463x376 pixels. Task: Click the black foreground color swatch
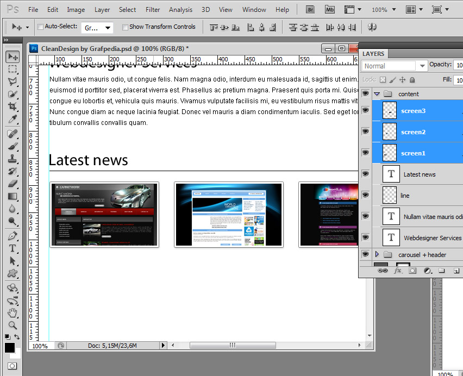pos(9,348)
